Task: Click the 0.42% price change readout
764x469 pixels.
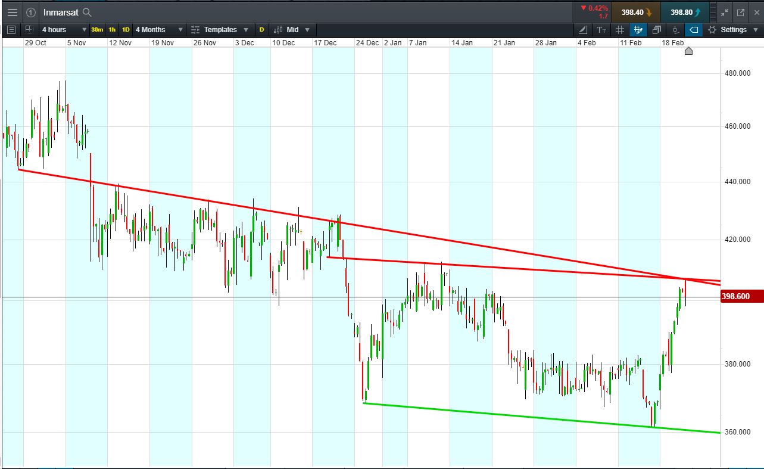Action: tap(594, 8)
